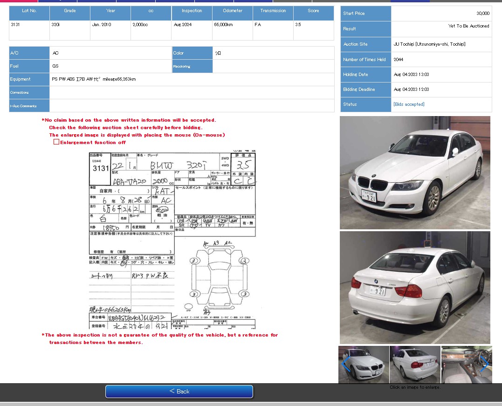
Task: Click the Recoloring label cell
Action: pos(193,66)
